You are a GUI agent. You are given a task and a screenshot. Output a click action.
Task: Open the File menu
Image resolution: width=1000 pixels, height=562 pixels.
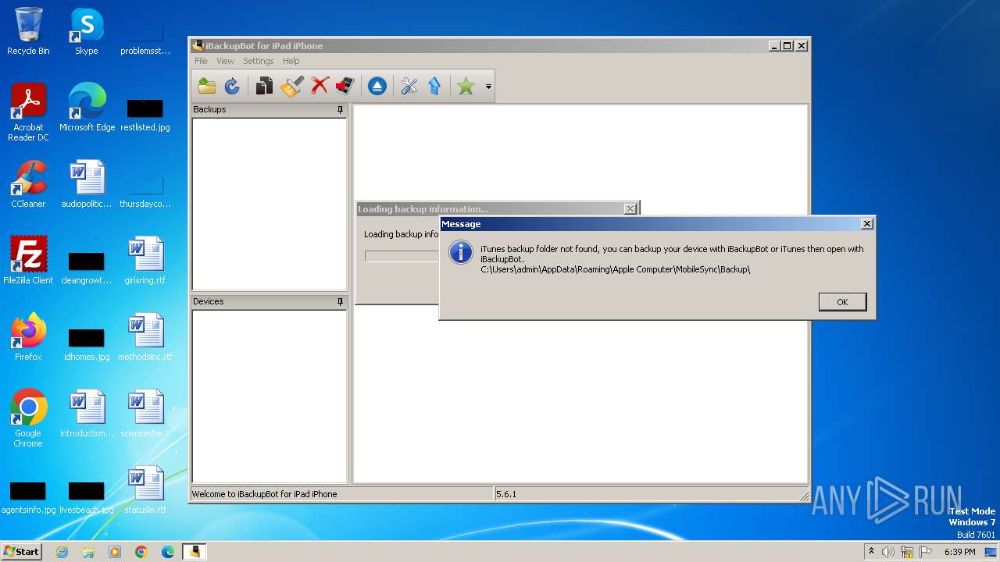pyautogui.click(x=201, y=61)
